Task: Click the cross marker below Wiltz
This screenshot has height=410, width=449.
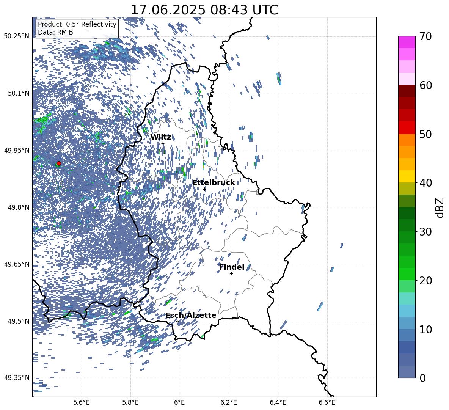Action: 163,143
